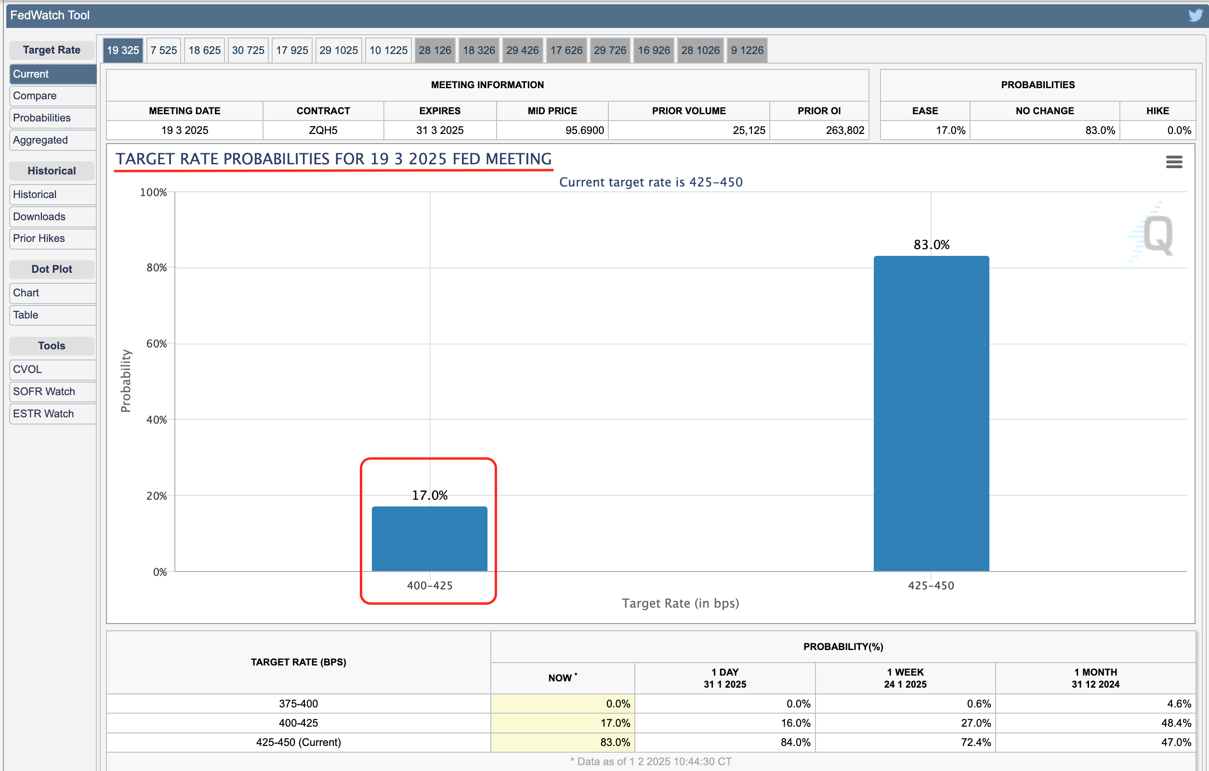1209x771 pixels.
Task: Click the blue 17.0% bar for 400-425
Action: click(x=429, y=538)
